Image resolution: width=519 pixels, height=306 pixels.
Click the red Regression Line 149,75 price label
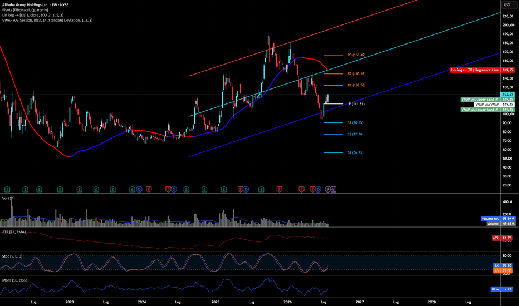click(x=482, y=70)
